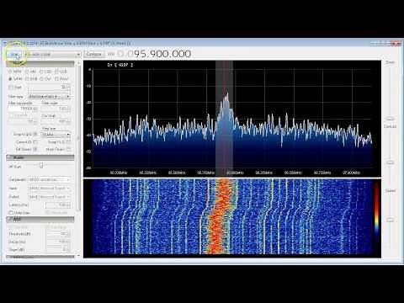The image size is (404, 303).
Task: Select the CW demodulation mode
Action: [45, 79]
